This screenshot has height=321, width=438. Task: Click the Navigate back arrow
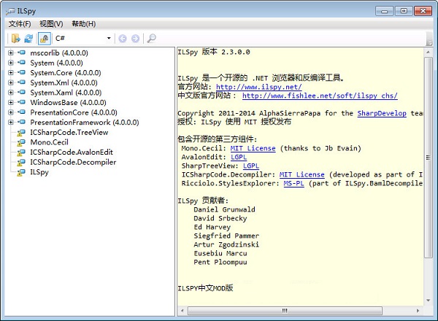[x=122, y=38]
